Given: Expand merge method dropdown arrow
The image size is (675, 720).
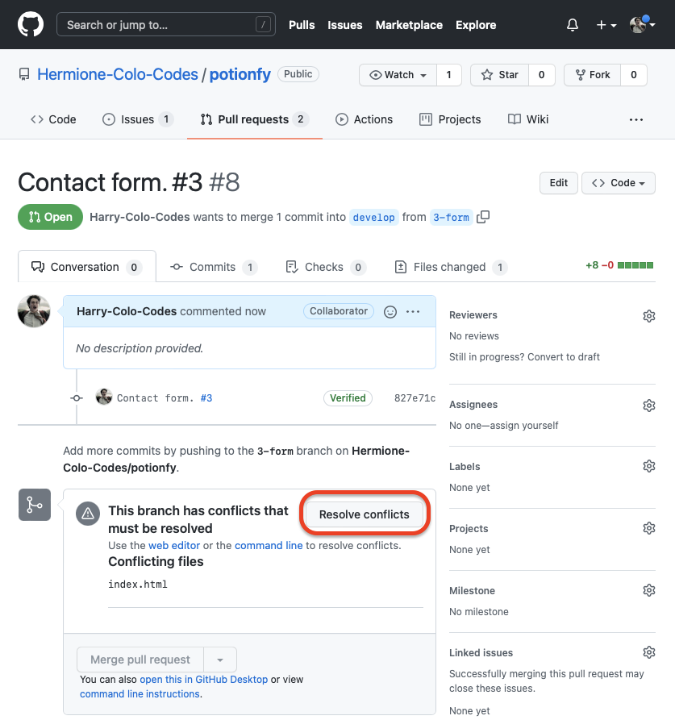Looking at the screenshot, I should pyautogui.click(x=220, y=660).
